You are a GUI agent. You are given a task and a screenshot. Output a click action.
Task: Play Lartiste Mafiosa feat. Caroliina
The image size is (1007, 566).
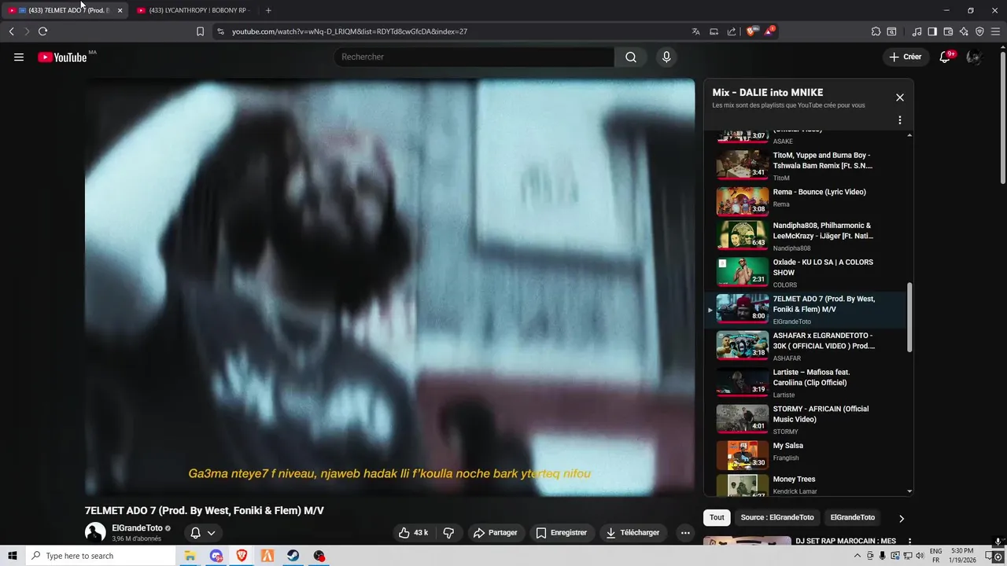pyautogui.click(x=805, y=383)
